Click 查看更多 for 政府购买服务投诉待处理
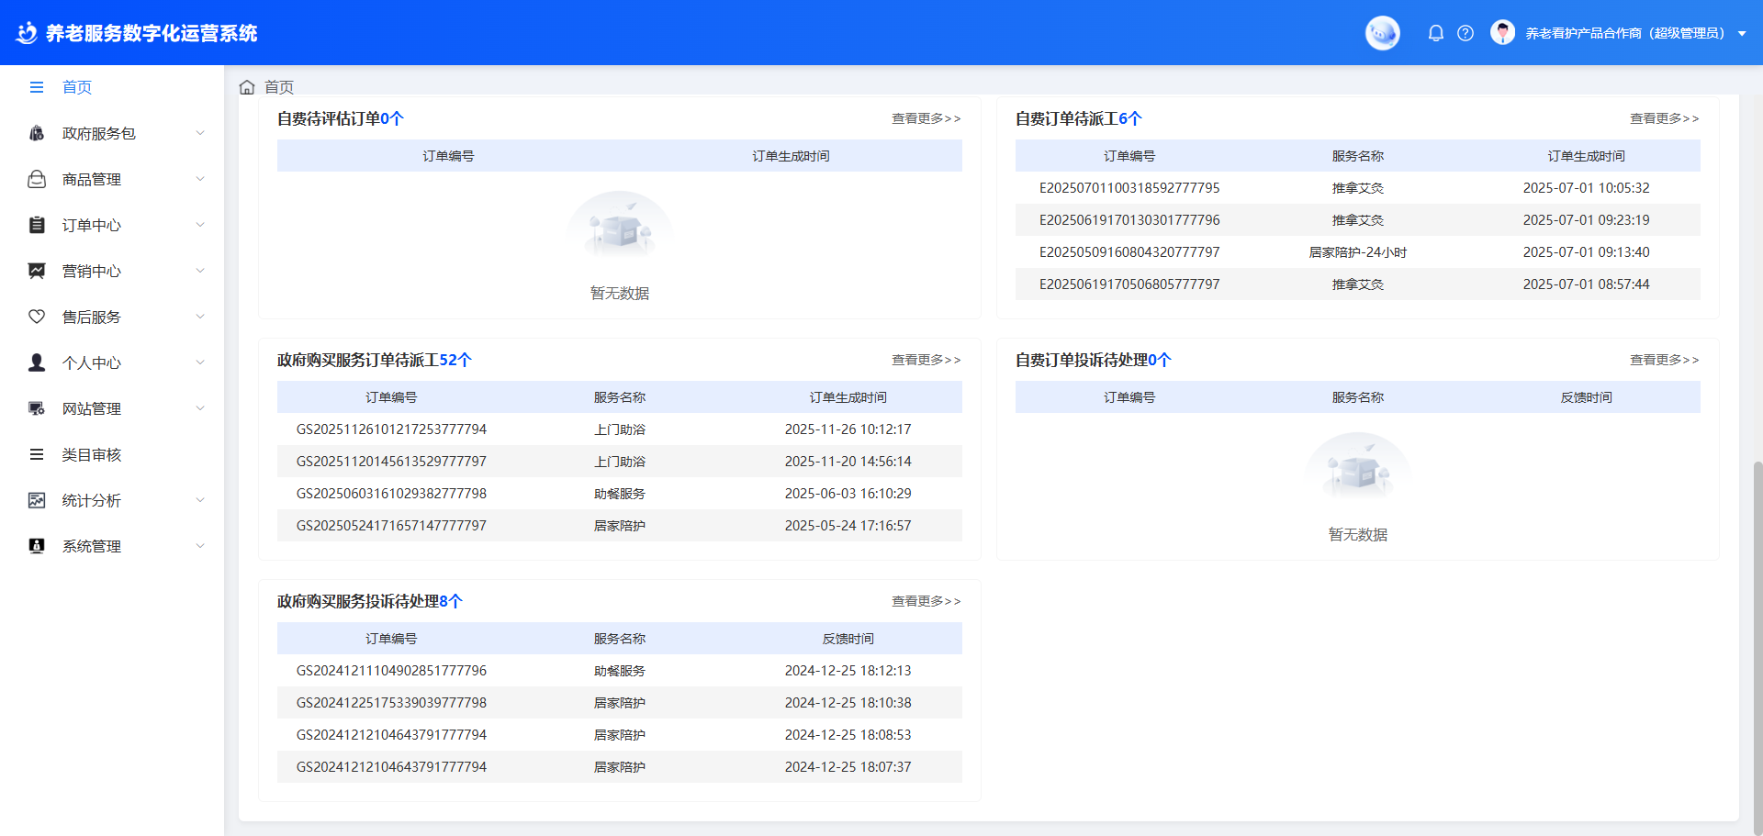The width and height of the screenshot is (1763, 836). pyautogui.click(x=926, y=601)
